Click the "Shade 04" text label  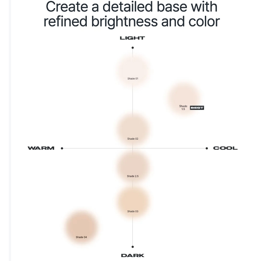(x=81, y=237)
